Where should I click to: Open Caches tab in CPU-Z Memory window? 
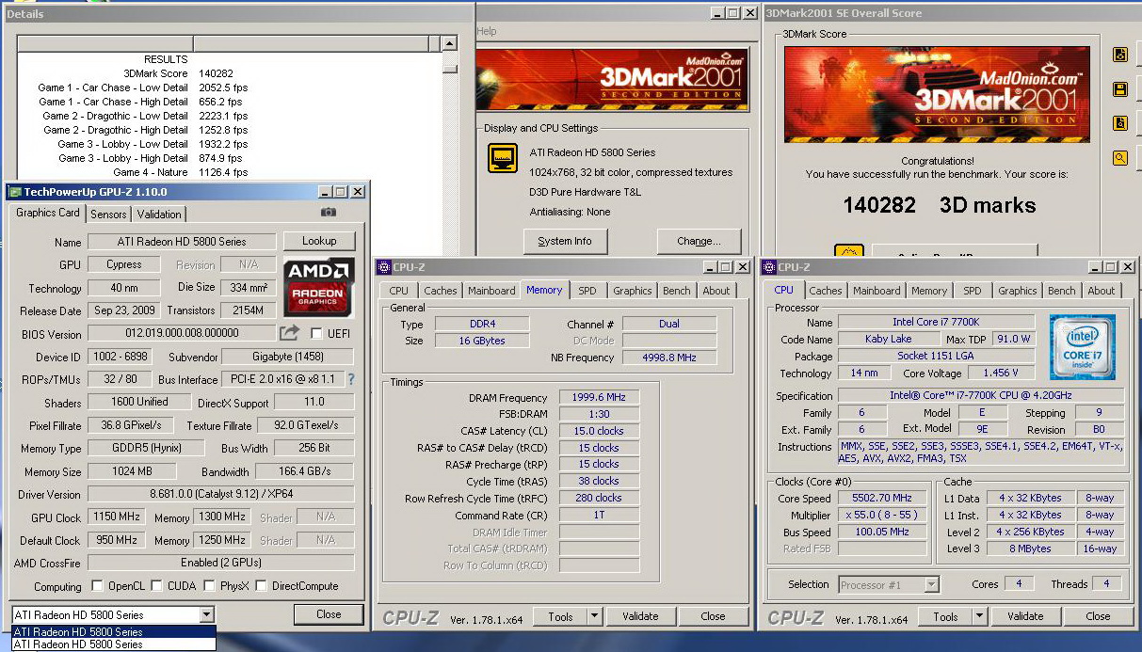tap(440, 291)
